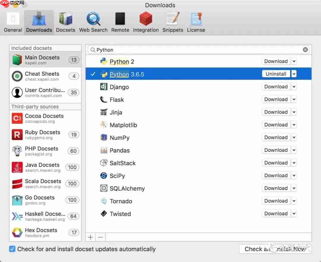
Task: Open Python 3.6.5 uninstall options dropdown
Action: click(294, 74)
